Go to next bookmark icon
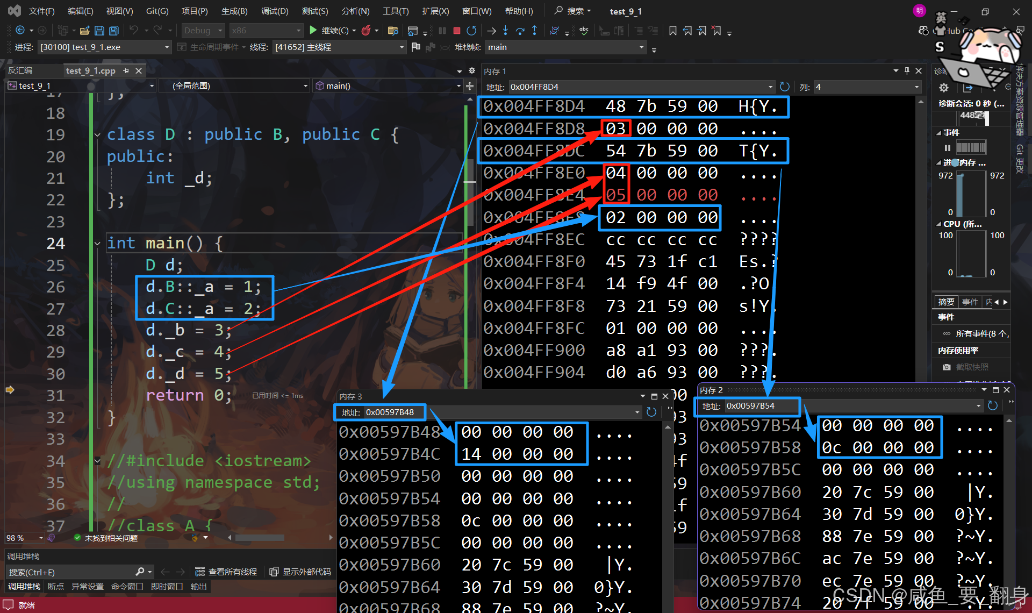Screen dimensions: 1032x613 point(702,31)
